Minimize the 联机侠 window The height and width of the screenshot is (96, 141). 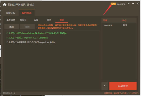point(133,4)
